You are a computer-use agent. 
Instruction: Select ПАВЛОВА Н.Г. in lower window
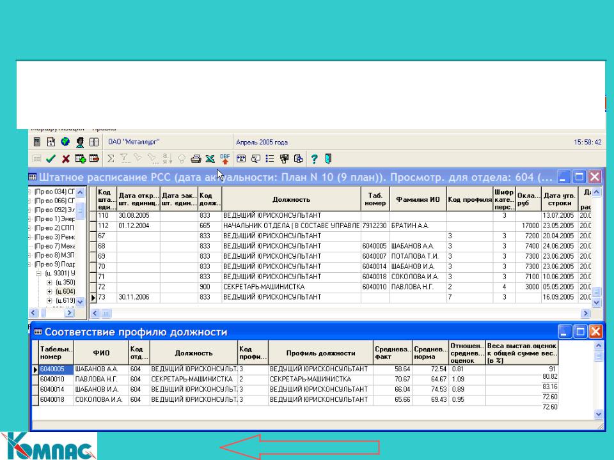point(101,379)
